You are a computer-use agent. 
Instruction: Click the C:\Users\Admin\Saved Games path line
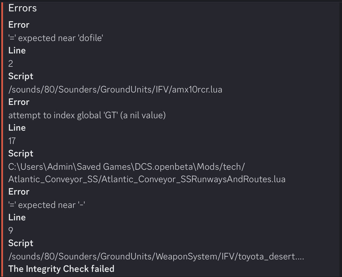click(x=127, y=166)
